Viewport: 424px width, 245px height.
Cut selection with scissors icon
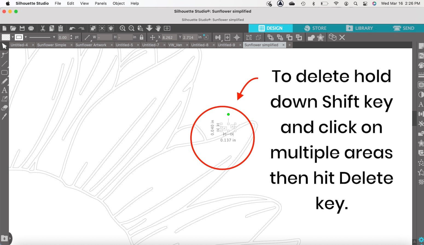tap(43, 28)
